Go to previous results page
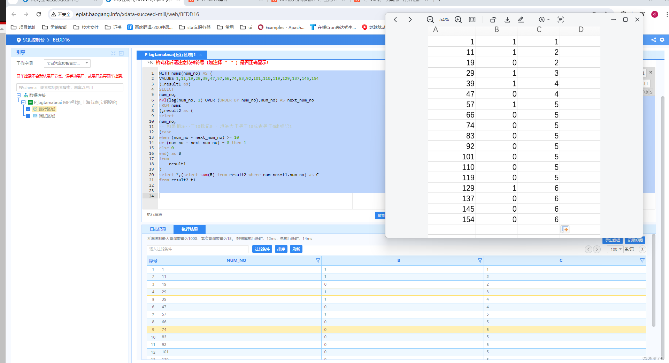 (x=589, y=249)
